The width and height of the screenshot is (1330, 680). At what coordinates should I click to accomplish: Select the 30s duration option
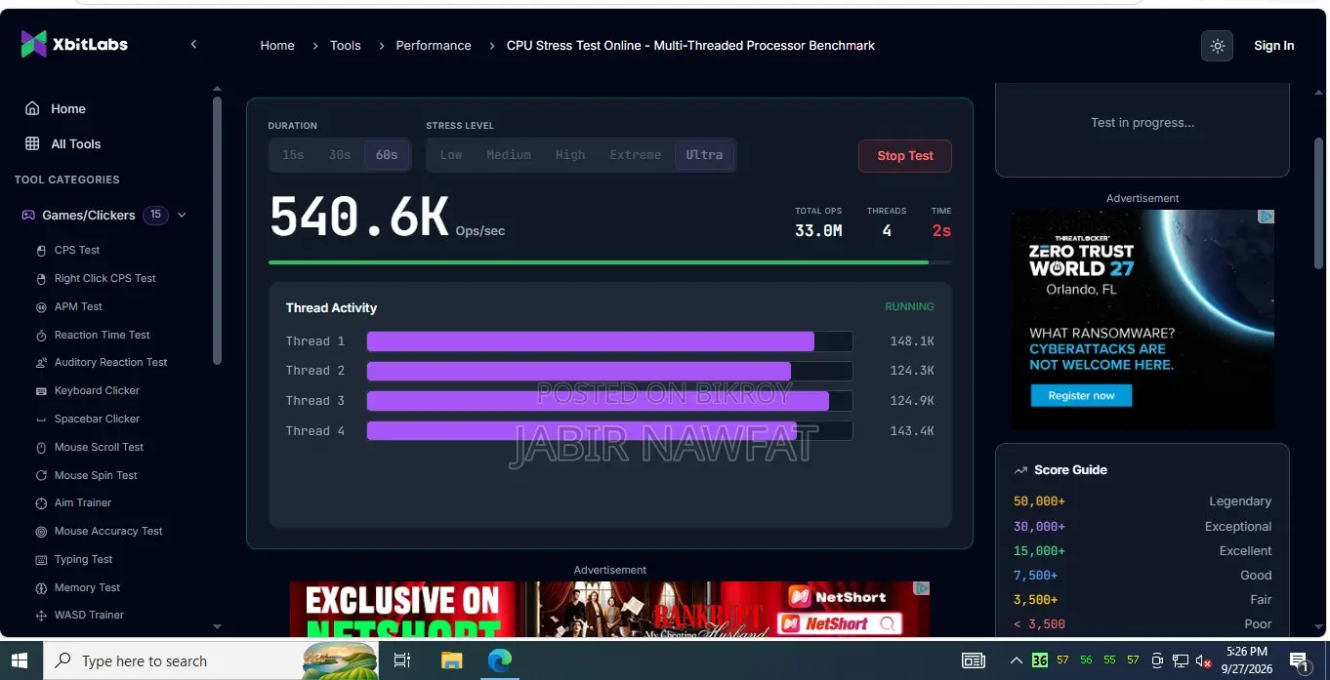(x=340, y=155)
